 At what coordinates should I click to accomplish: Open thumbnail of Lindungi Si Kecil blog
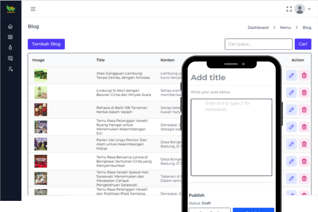[41, 93]
